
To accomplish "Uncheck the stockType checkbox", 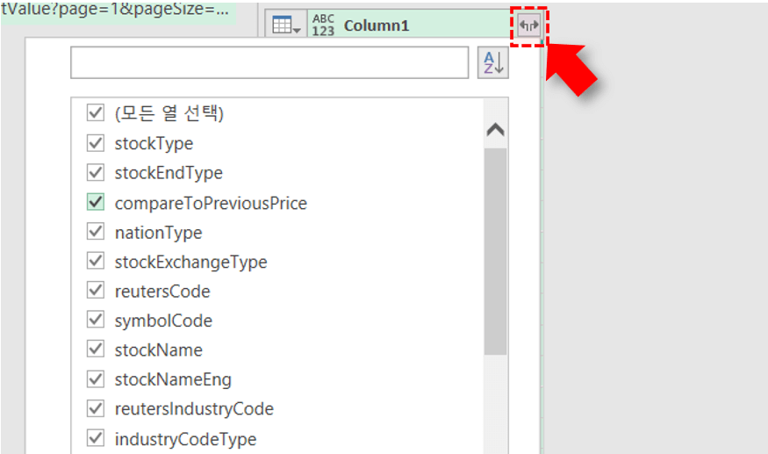I will [x=96, y=143].
